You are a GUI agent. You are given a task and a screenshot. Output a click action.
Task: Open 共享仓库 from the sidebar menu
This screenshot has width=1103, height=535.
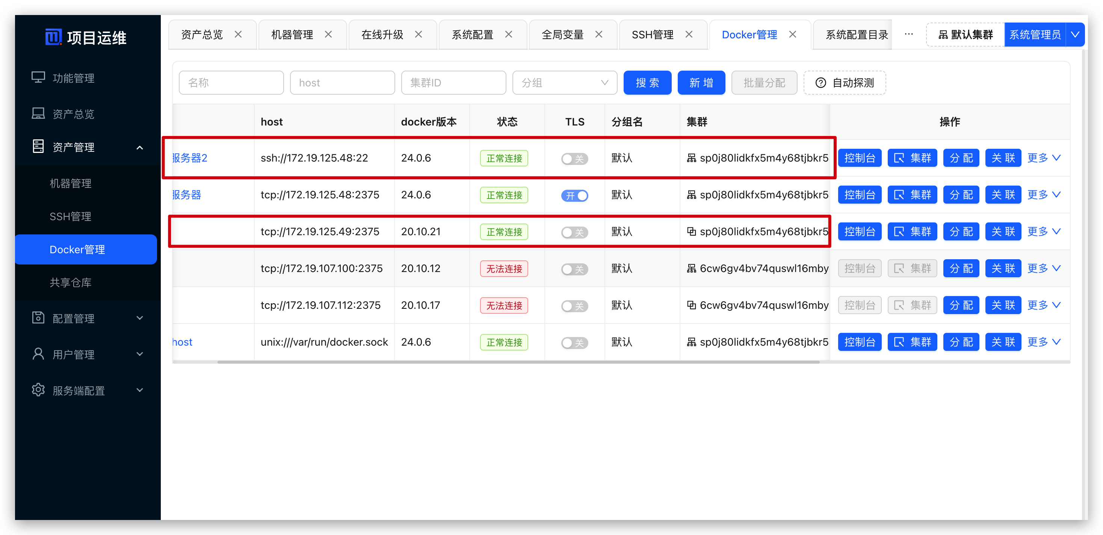[x=71, y=282]
